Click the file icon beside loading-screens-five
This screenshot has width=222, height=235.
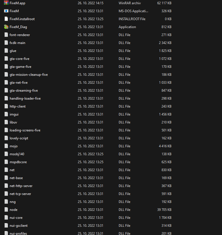pos(6,130)
